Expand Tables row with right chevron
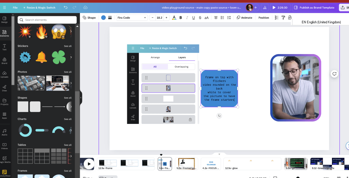This screenshot has height=178, width=349. (x=71, y=156)
